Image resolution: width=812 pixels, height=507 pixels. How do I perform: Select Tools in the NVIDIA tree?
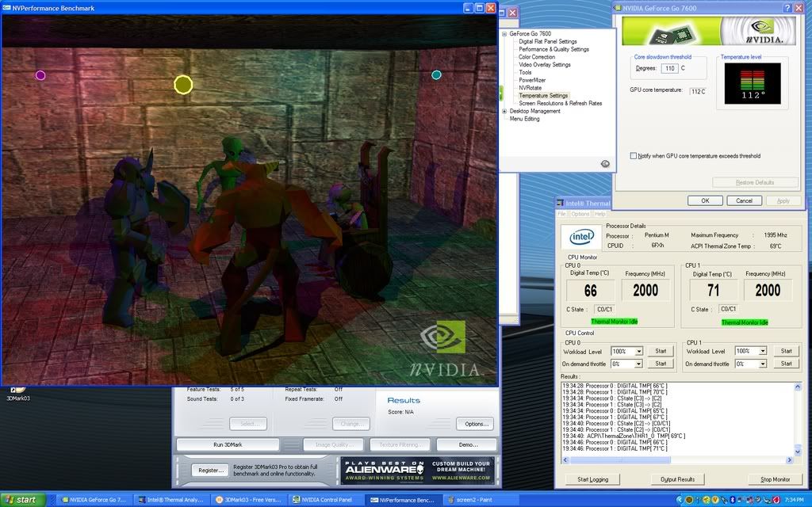tap(525, 72)
